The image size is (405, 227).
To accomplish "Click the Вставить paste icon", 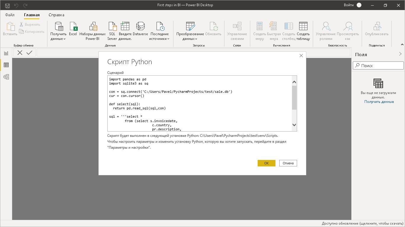I will 10,27.
